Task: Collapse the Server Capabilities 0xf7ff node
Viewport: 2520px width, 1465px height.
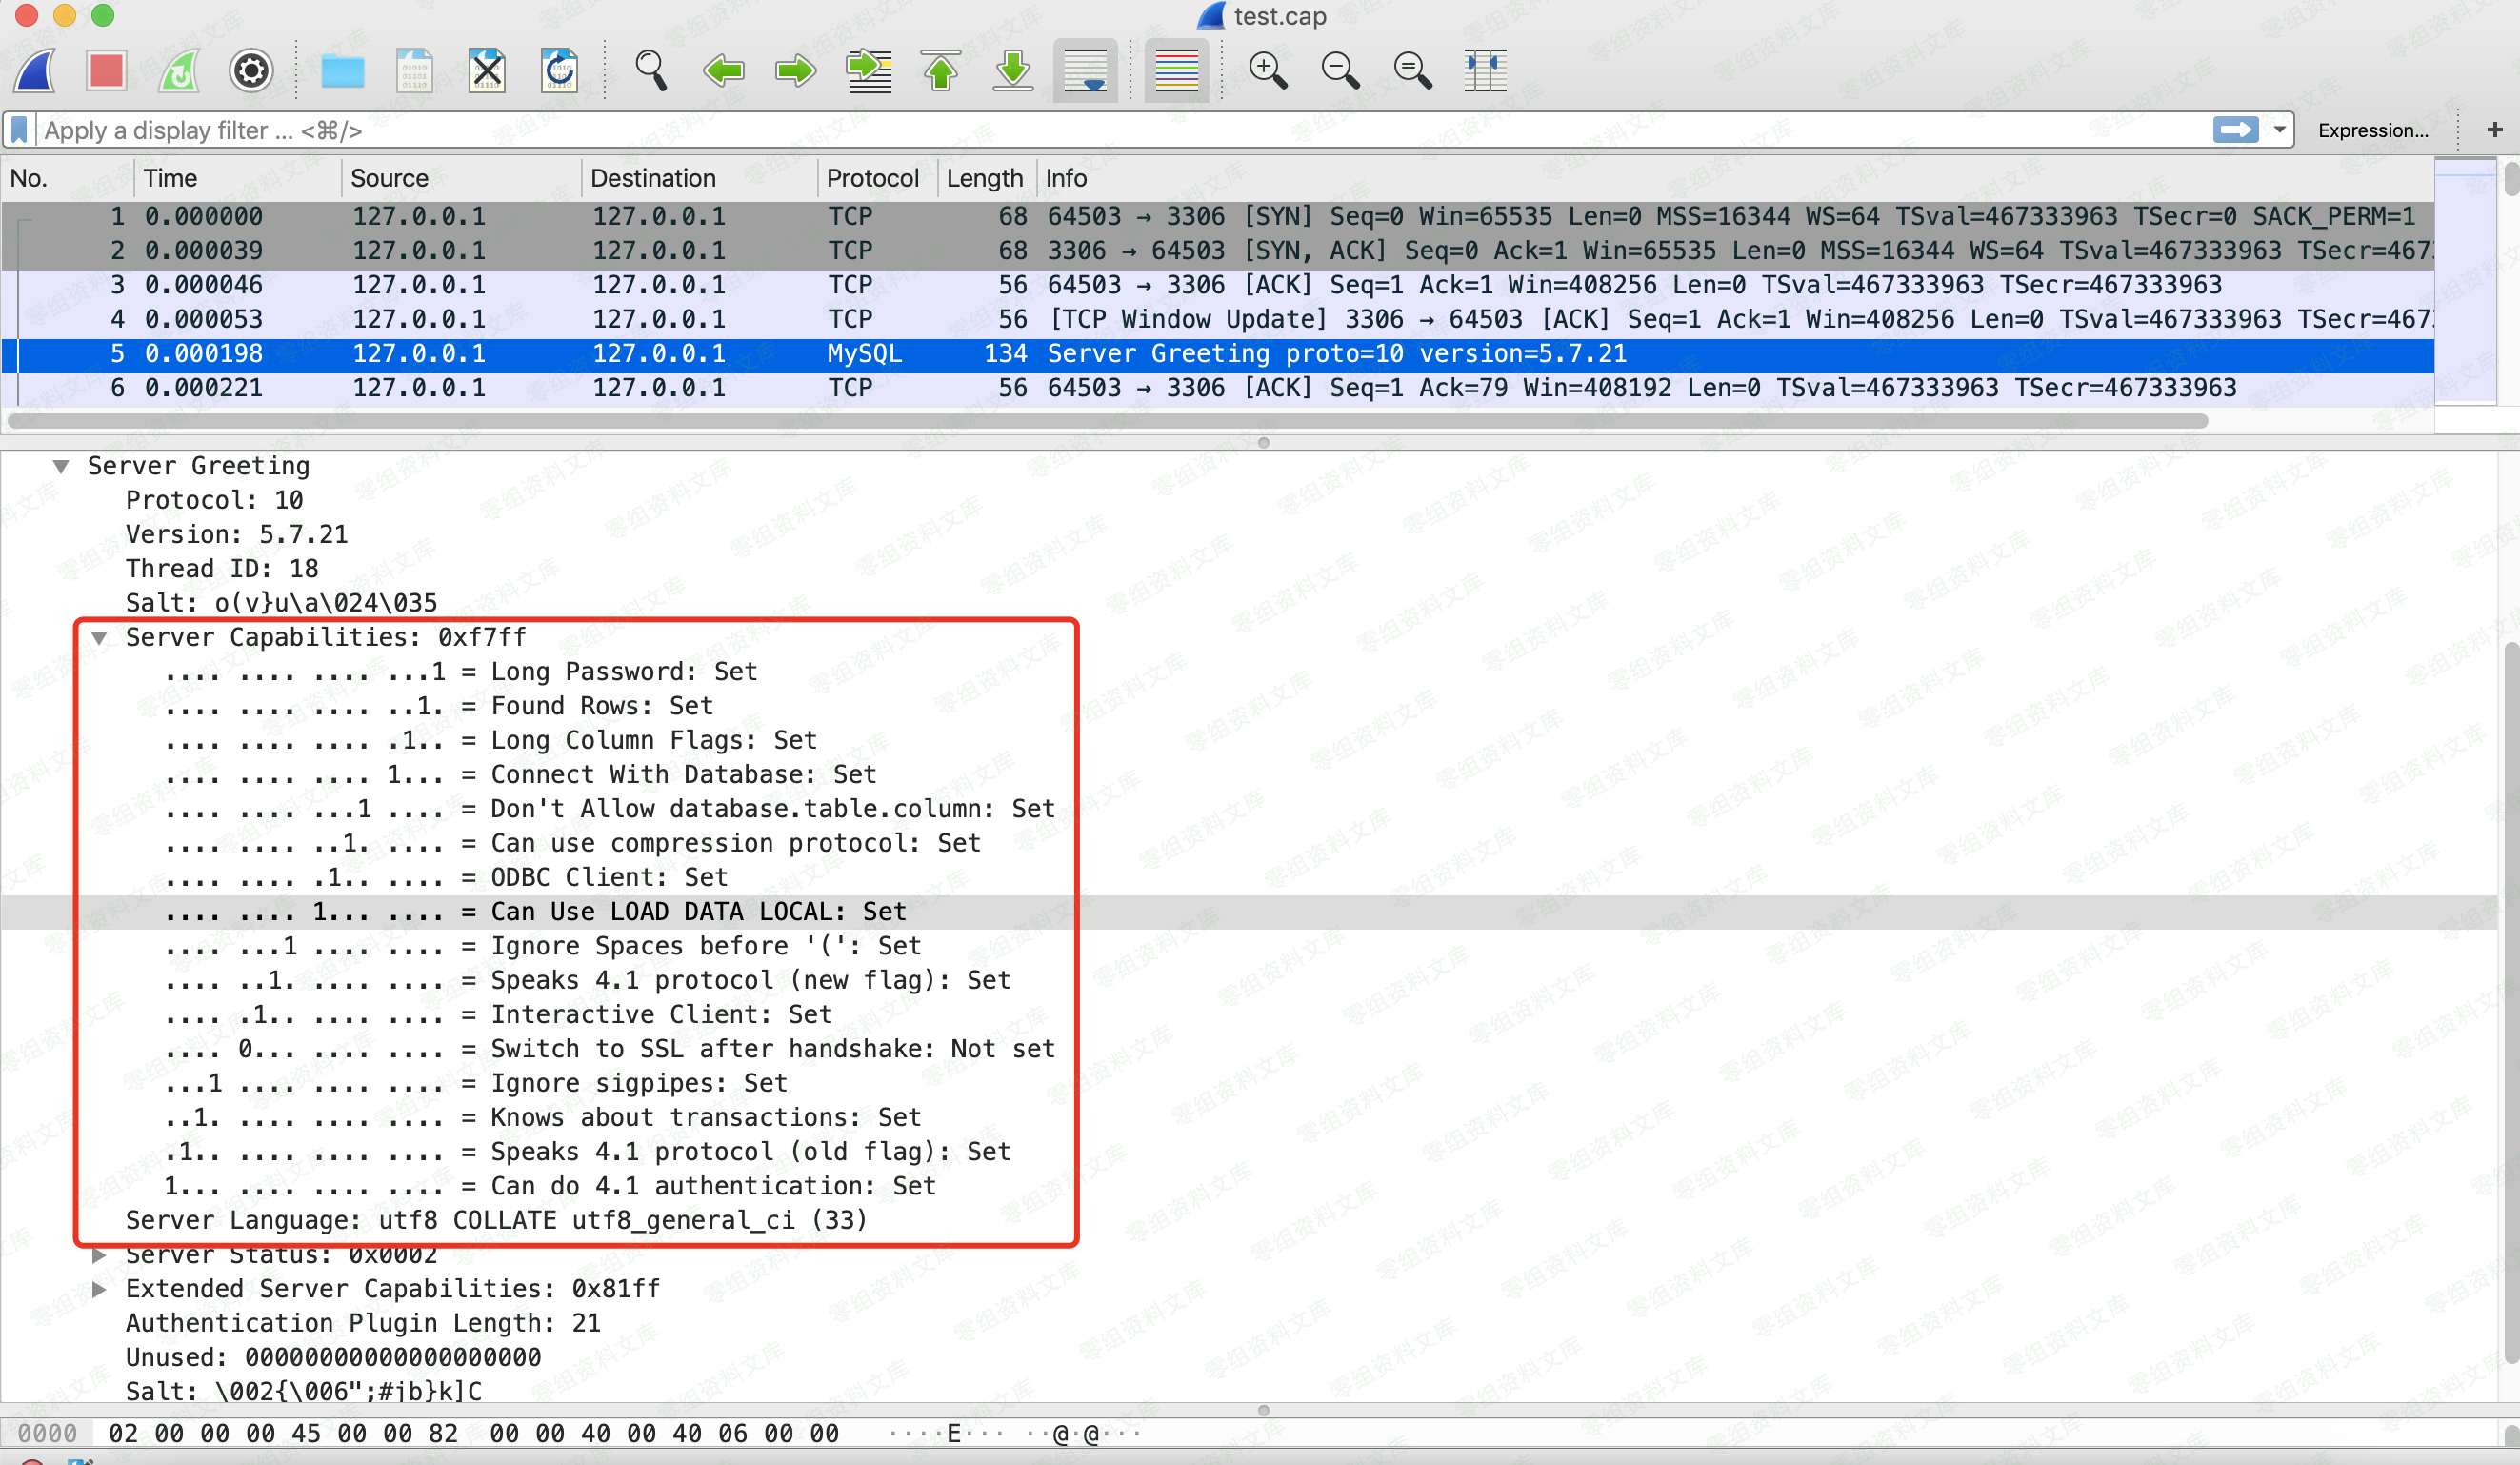Action: 99,637
